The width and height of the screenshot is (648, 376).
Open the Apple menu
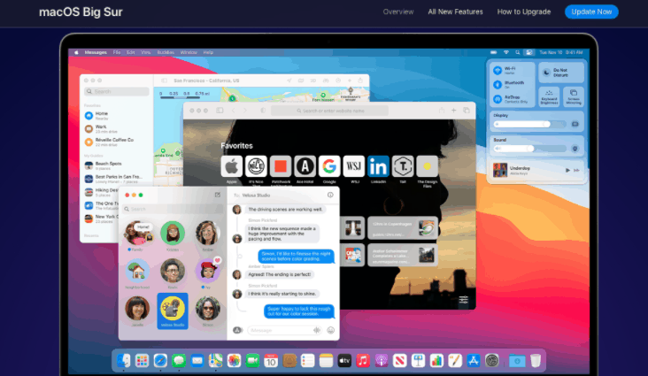tap(76, 52)
